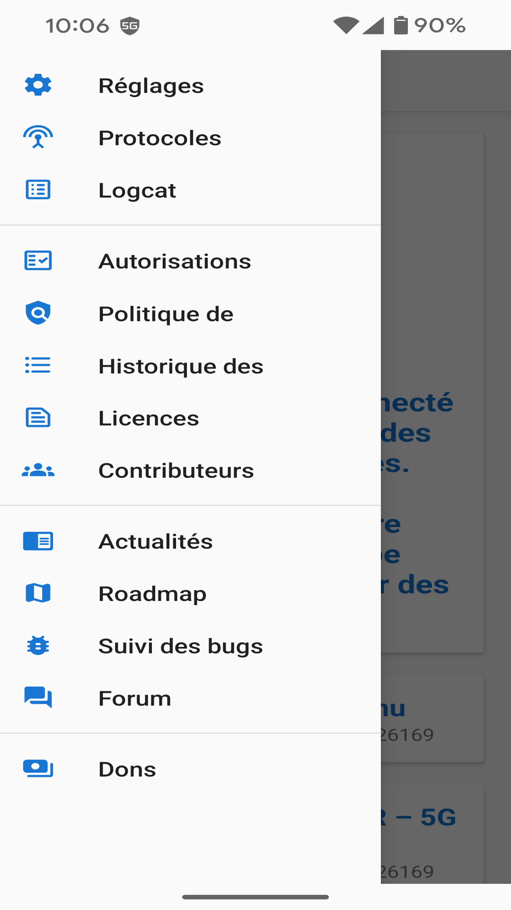Tap the Forum chat bubbles icon
511x910 pixels.
pos(38,698)
